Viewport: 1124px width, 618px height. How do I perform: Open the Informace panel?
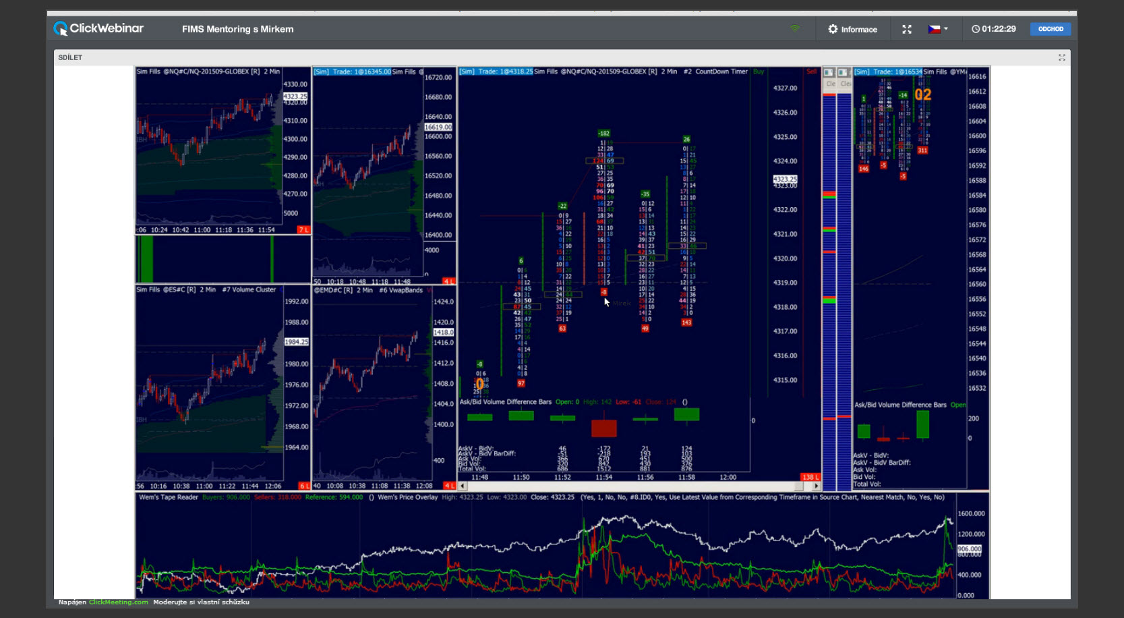tap(852, 29)
